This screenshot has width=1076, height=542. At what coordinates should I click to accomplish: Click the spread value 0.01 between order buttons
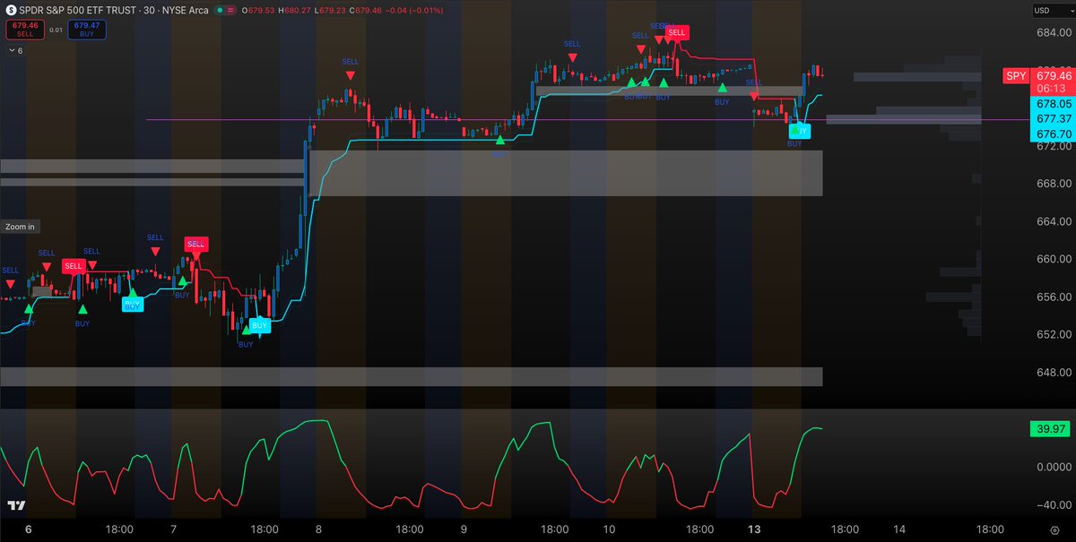(x=55, y=30)
